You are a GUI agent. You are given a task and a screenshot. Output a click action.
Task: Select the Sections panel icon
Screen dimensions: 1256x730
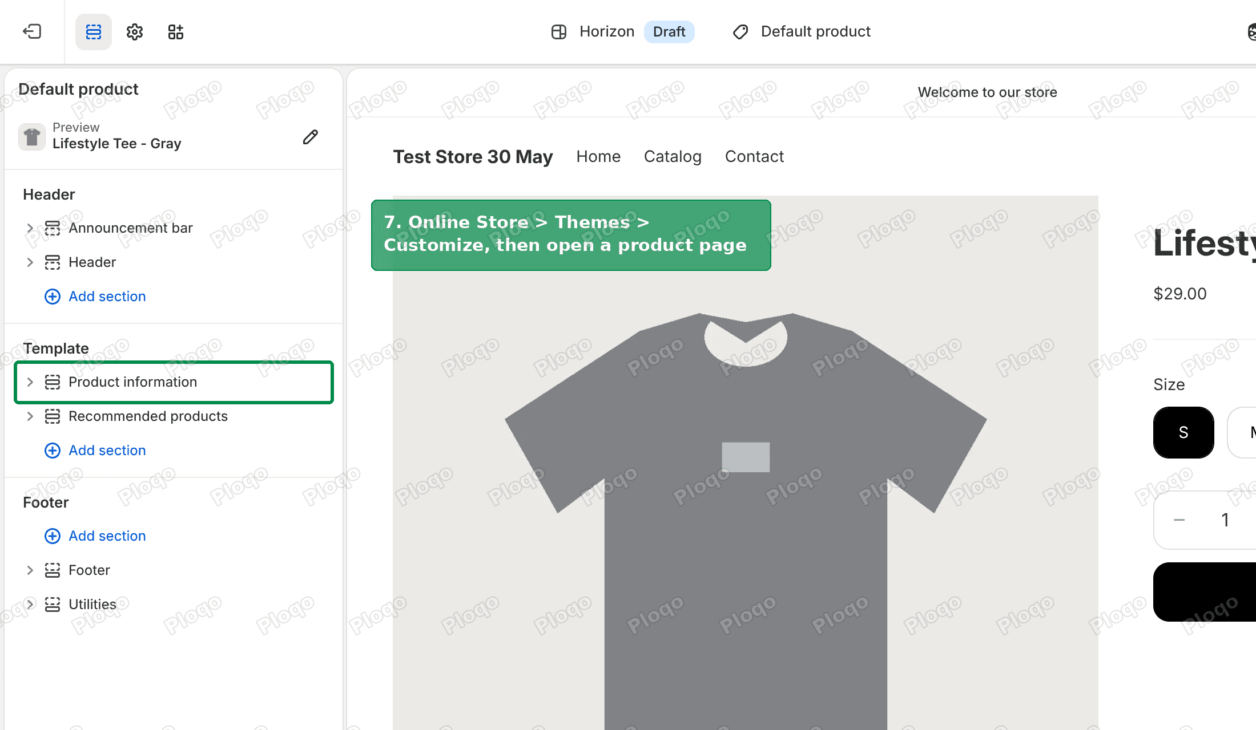tap(94, 32)
